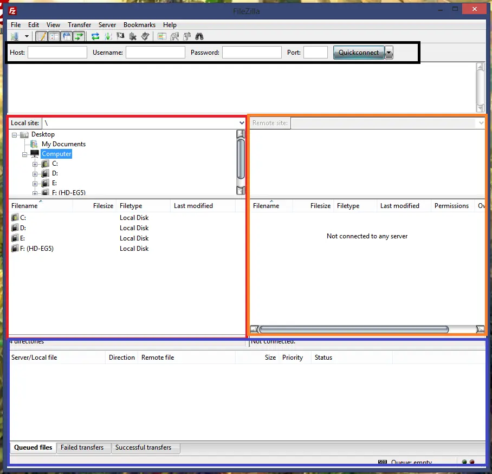Open the Local site path dropdown
492x474 pixels.
pyautogui.click(x=242, y=123)
